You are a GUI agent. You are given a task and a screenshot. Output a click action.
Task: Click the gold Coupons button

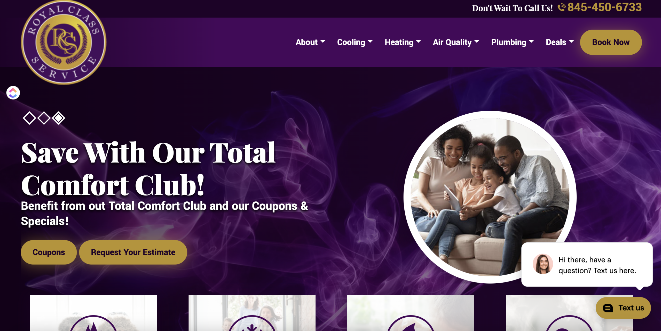[x=49, y=252]
